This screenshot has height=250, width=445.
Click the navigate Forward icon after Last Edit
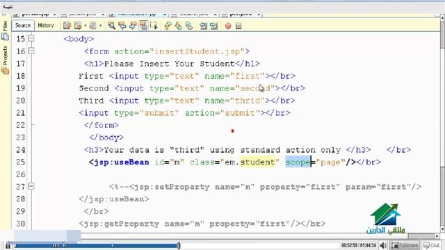[x=78, y=26]
